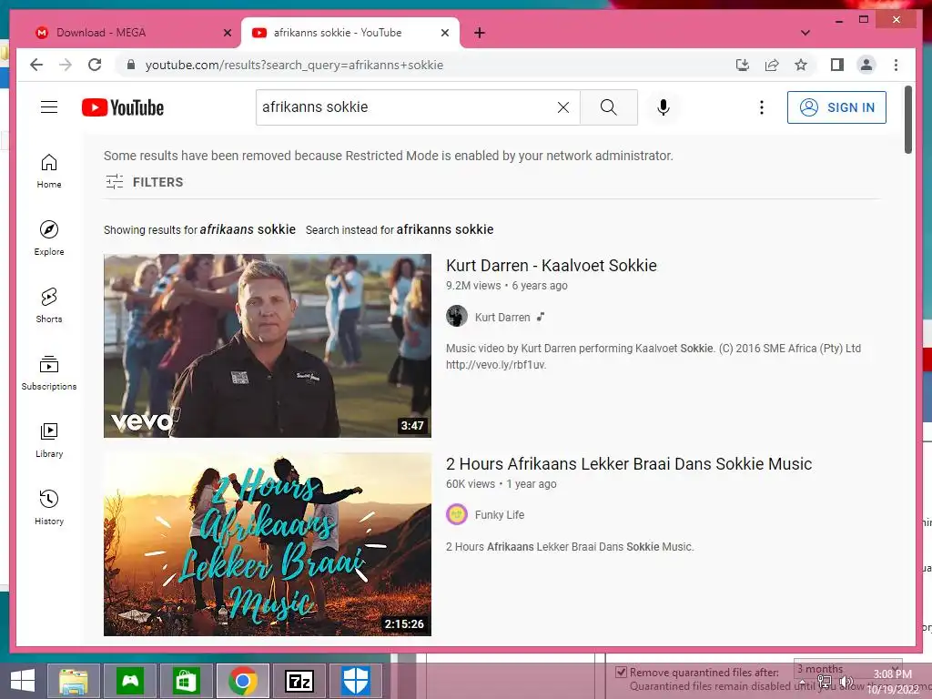Start voice search with the microphone icon
The image size is (932, 699).
pos(664,107)
